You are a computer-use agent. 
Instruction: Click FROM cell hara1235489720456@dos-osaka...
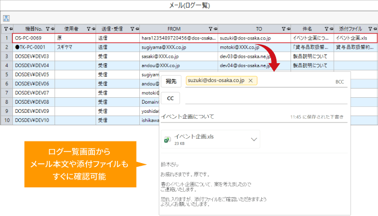pyautogui.click(x=179, y=38)
